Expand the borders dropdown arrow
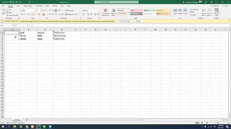Screen dimensions: 231x129 [35, 14]
